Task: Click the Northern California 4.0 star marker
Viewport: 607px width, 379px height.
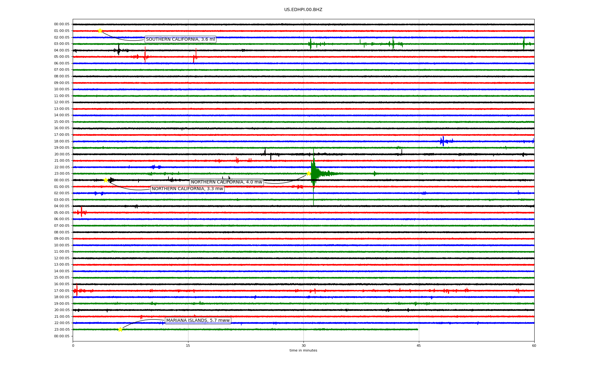Action: [309, 173]
